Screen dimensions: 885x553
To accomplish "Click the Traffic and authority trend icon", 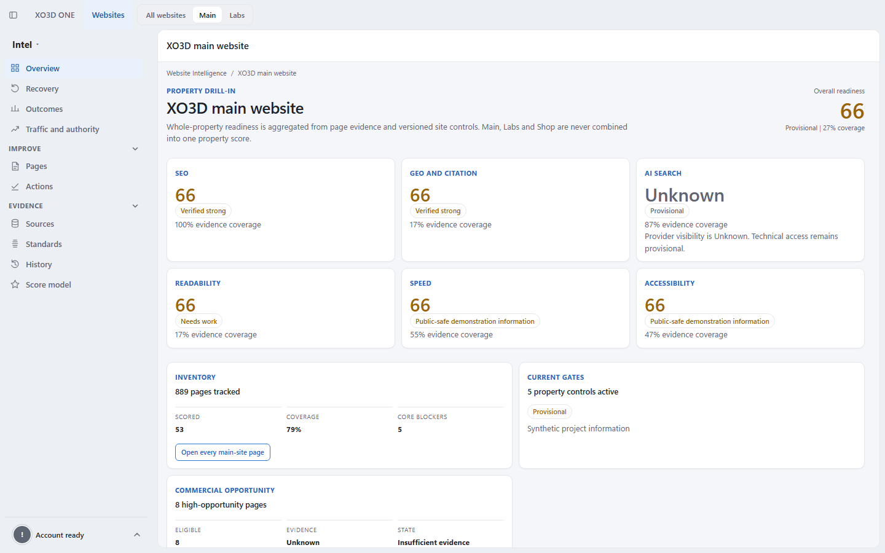I will click(15, 129).
